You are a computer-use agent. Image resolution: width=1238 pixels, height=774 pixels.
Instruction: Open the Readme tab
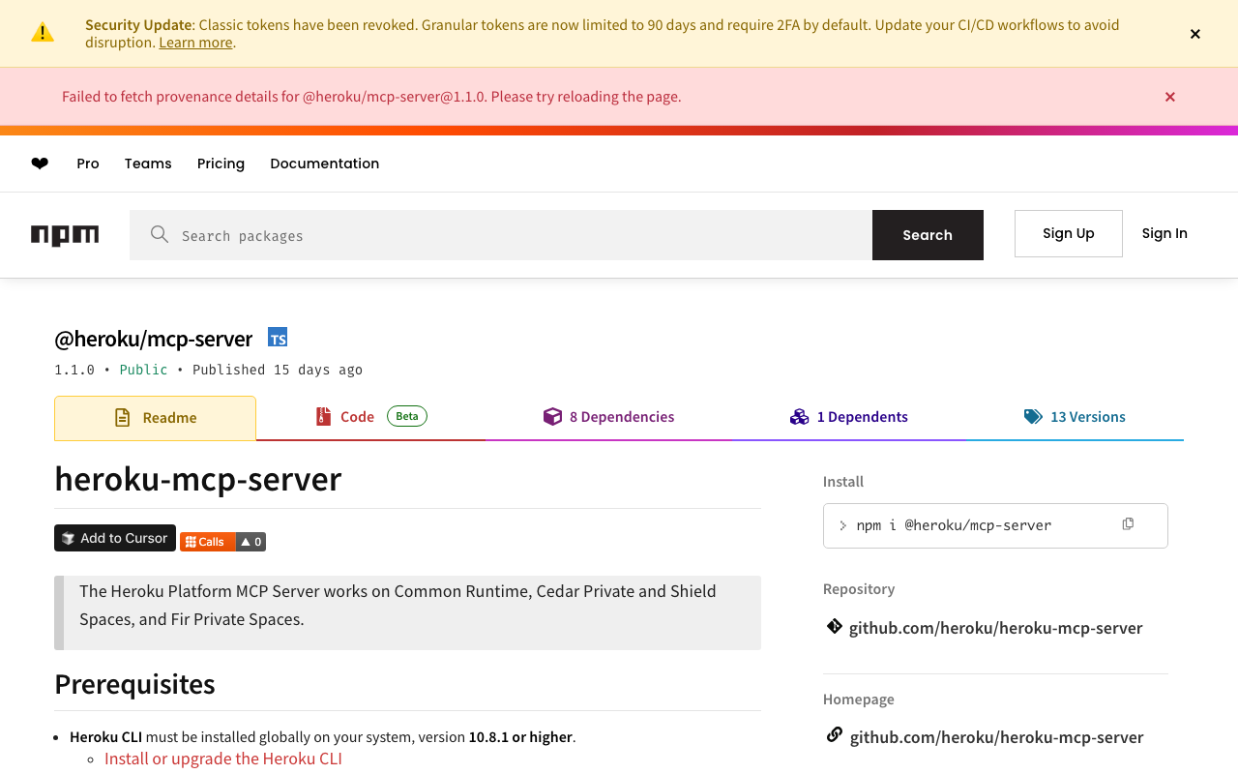coord(155,418)
